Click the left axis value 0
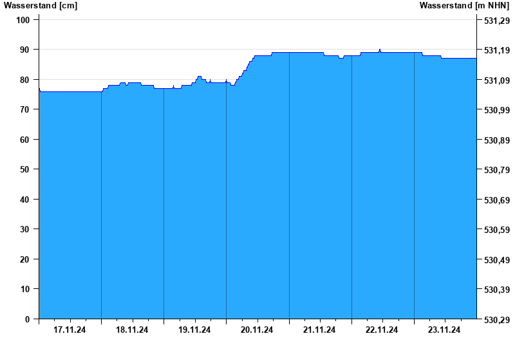The height and width of the screenshot is (354, 515). [27, 319]
